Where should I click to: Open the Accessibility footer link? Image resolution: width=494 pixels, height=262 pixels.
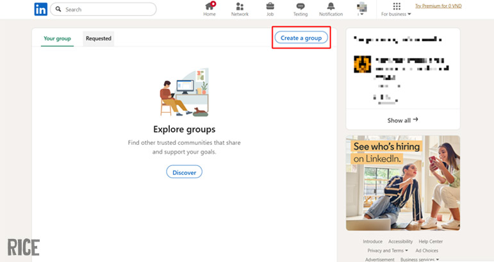point(400,242)
